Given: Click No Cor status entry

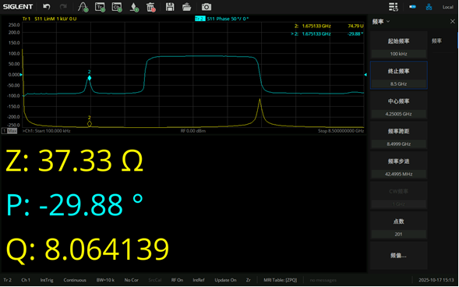Looking at the screenshot, I should pyautogui.click(x=131, y=280).
